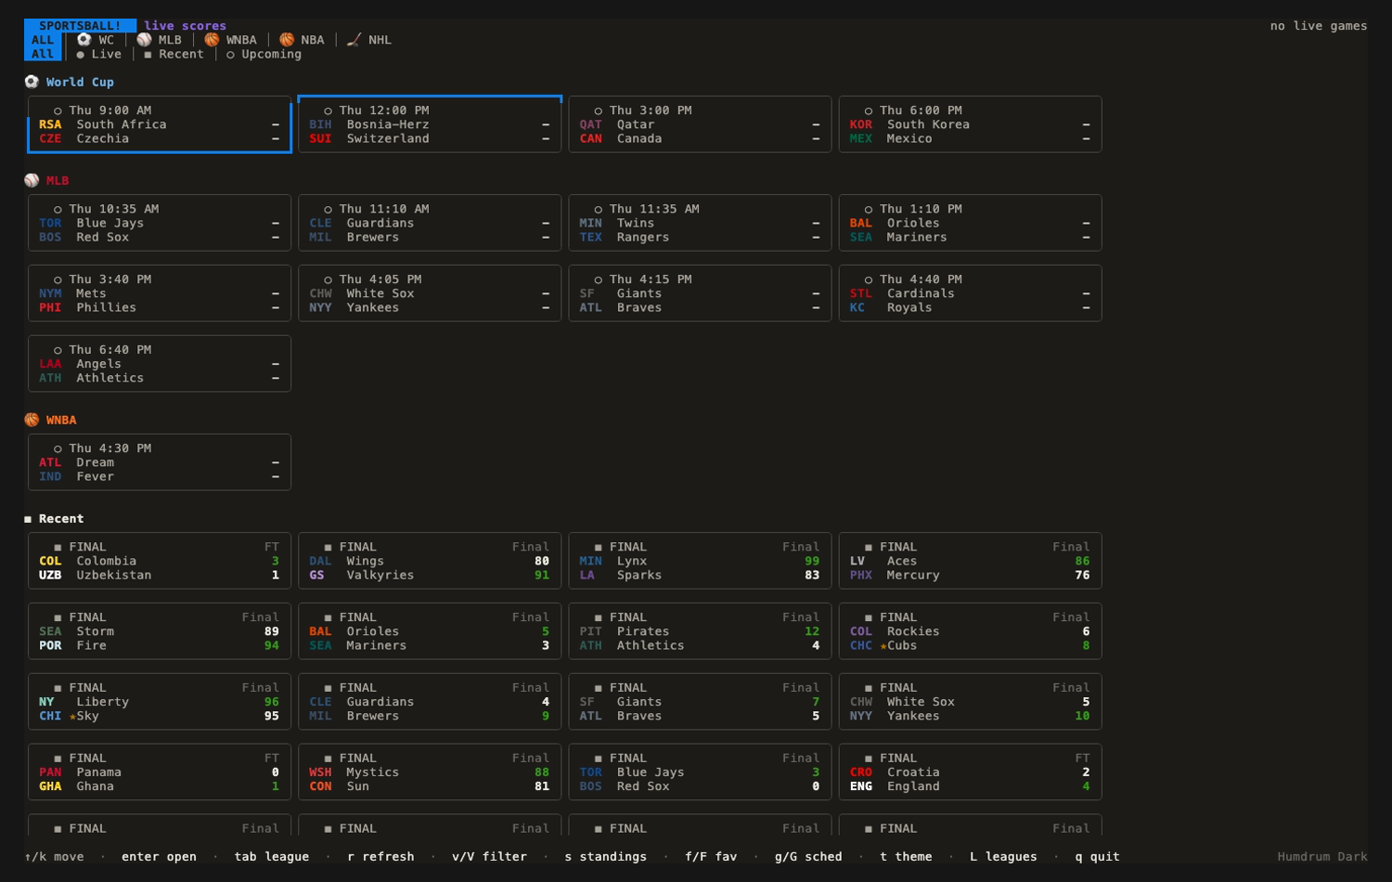Select the All filter in the second row
1392x882 pixels.
(43, 54)
